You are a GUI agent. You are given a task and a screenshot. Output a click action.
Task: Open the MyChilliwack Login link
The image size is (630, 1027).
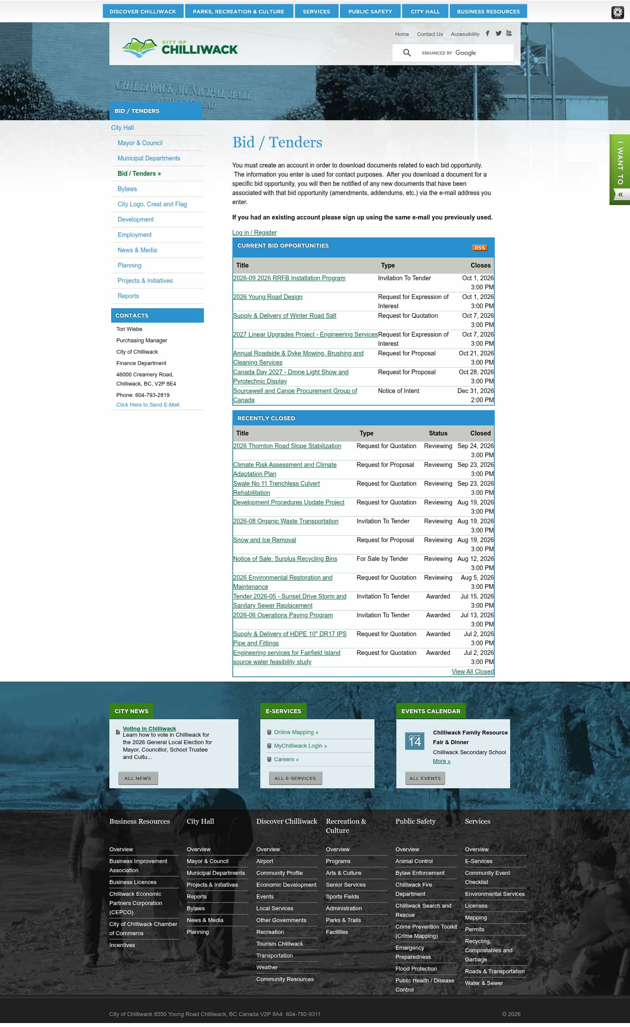301,746
